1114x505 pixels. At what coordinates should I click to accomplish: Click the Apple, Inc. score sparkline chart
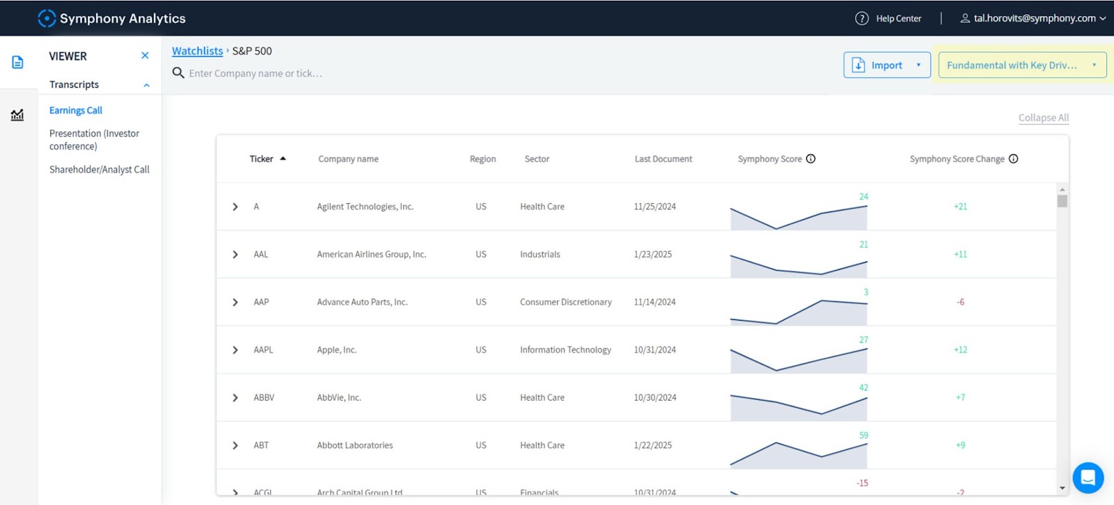[799, 360]
